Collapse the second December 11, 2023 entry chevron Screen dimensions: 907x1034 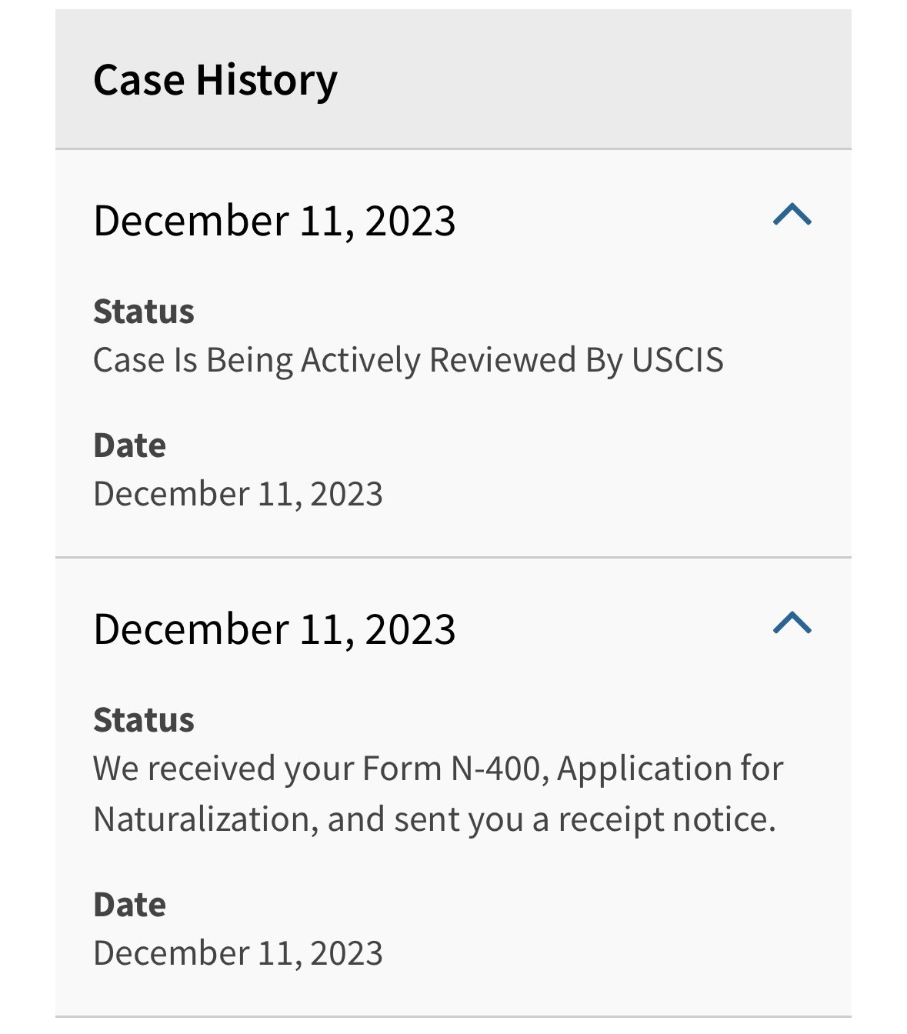[x=792, y=623]
